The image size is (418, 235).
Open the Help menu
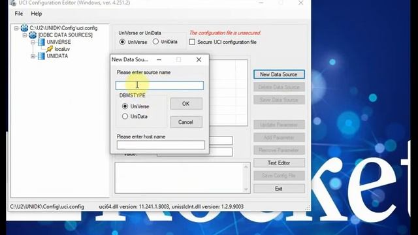coord(37,14)
